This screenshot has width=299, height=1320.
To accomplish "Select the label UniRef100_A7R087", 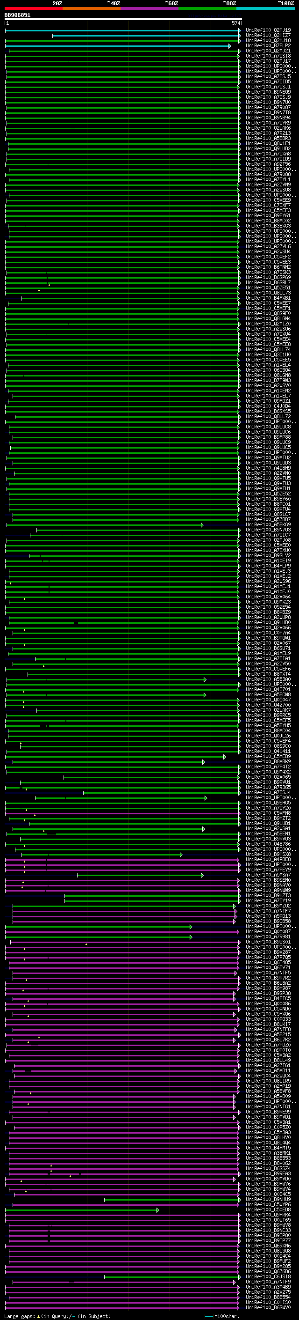I will pyautogui.click(x=268, y=107).
